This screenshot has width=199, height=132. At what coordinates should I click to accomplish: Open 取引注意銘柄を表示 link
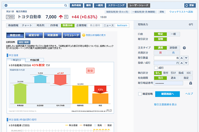[166, 105]
